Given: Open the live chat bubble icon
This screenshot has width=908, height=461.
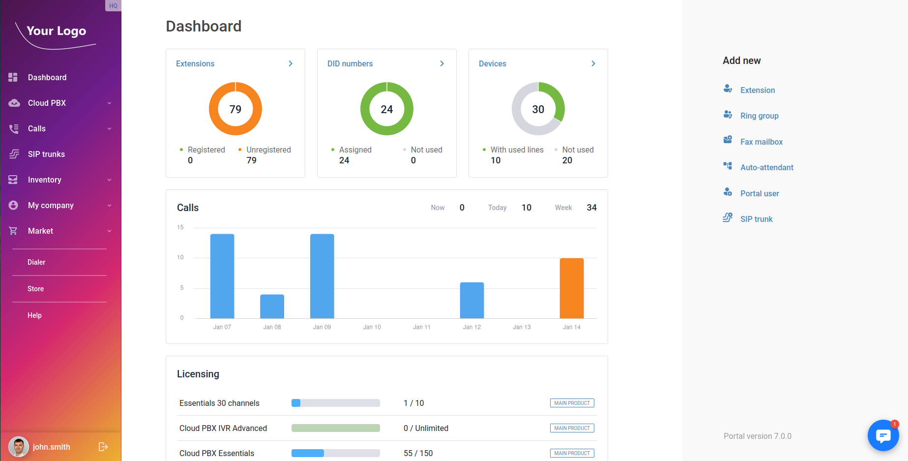Looking at the screenshot, I should 883,435.
